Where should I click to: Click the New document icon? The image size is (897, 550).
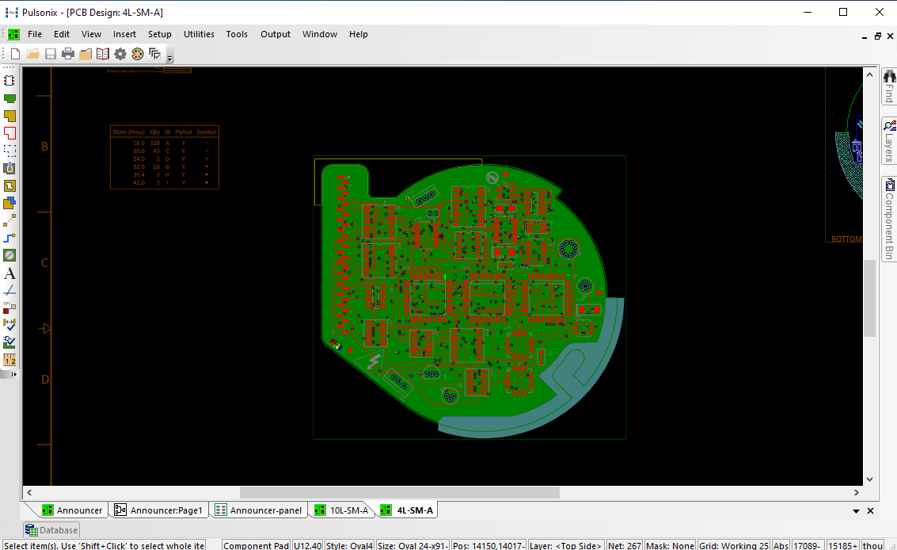coord(16,54)
